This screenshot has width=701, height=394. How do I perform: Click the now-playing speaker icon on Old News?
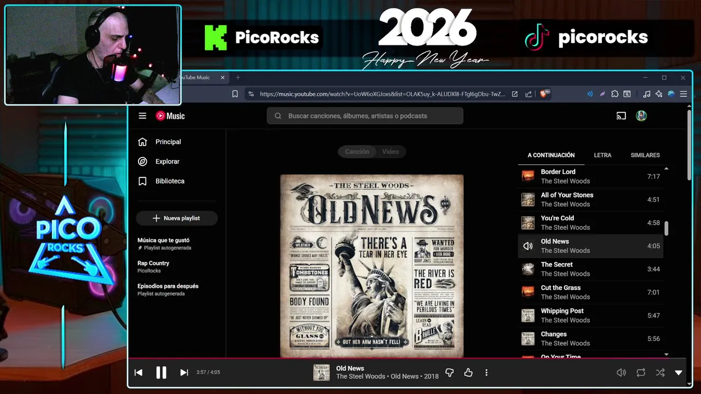coord(528,246)
